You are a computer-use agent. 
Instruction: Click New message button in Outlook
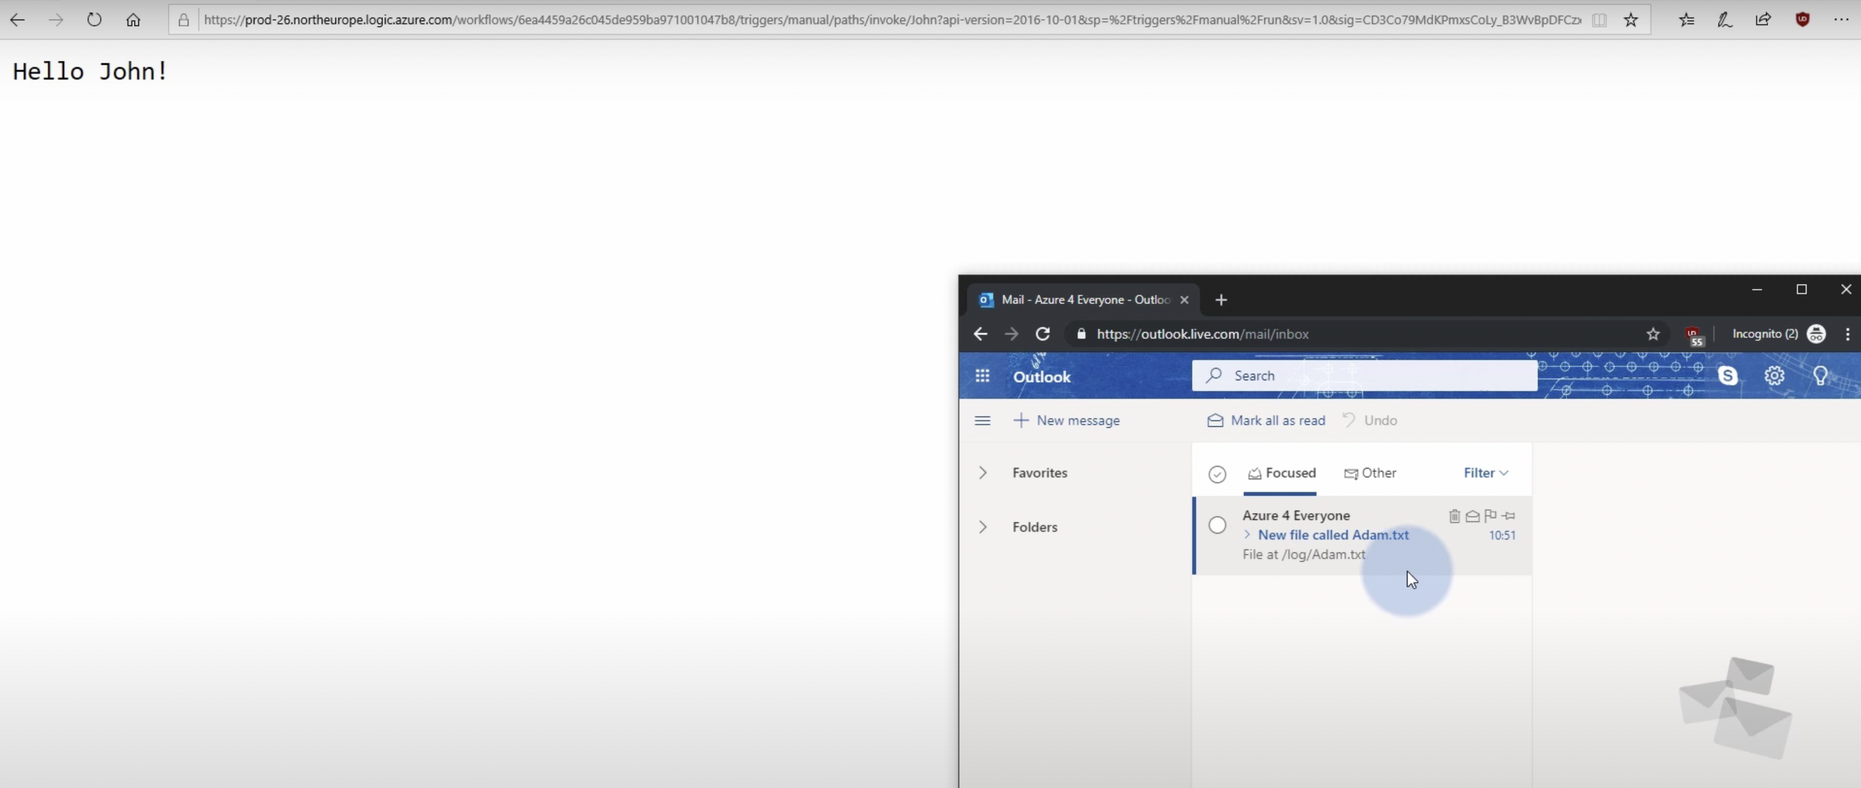click(x=1064, y=420)
